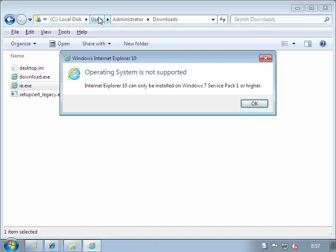Click the forward navigation arrow
The image size is (336, 252).
(x=21, y=19)
